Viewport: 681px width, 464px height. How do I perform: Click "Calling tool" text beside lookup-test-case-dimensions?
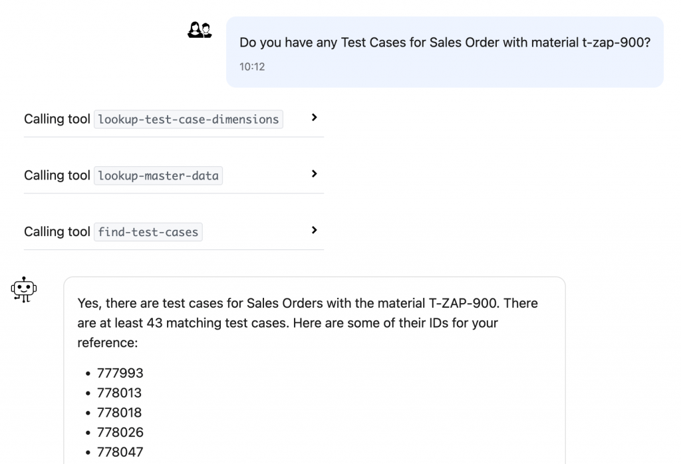pos(57,119)
